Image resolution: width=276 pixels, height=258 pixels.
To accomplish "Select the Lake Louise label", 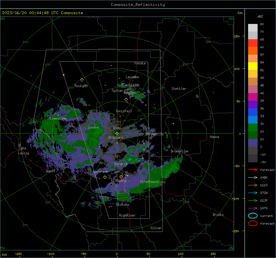I will [x=24, y=151].
